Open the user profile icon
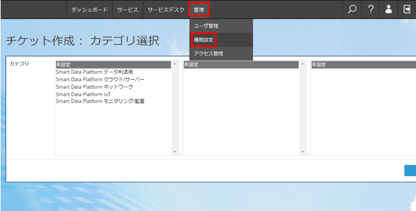Viewport: 416px width, 211px height. point(389,9)
